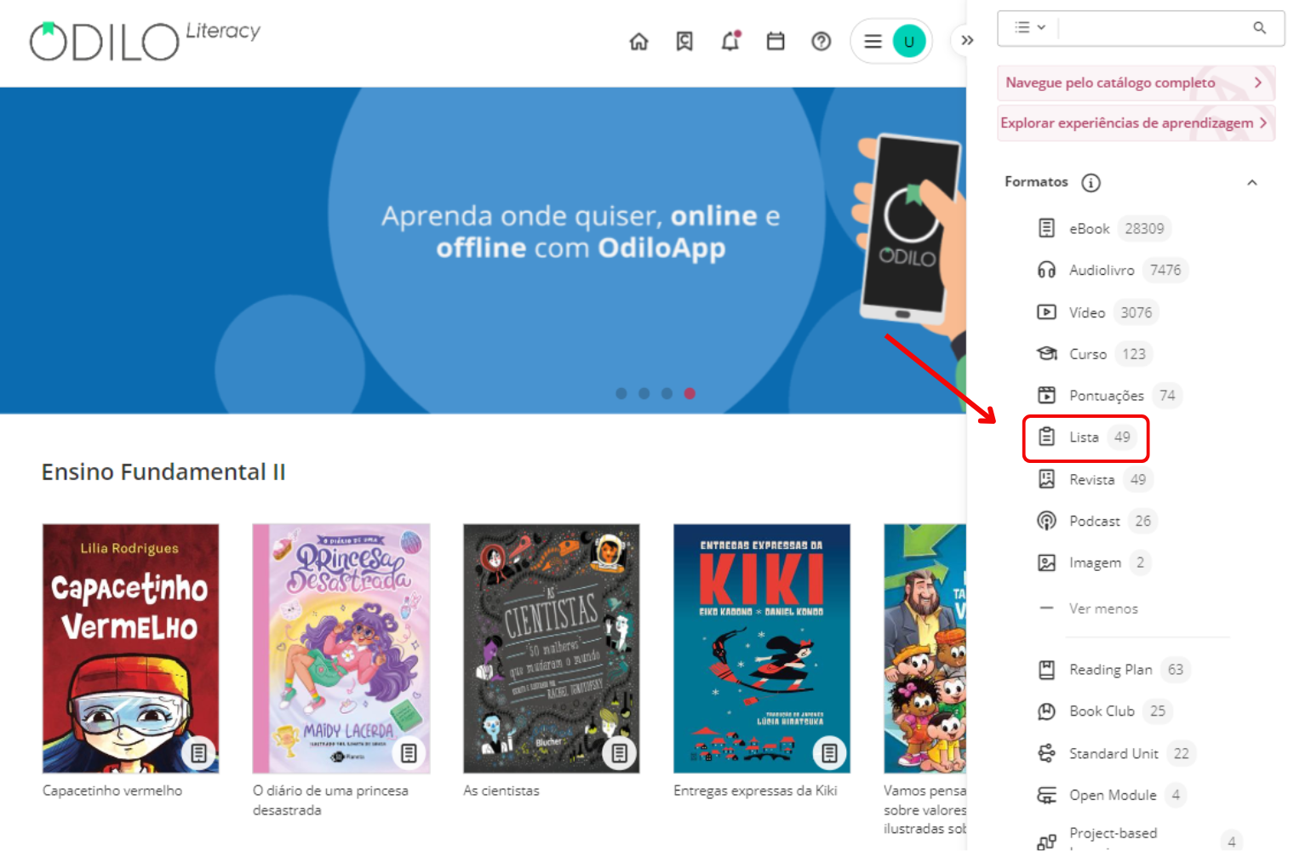Go to third banner slide dot

pos(667,393)
